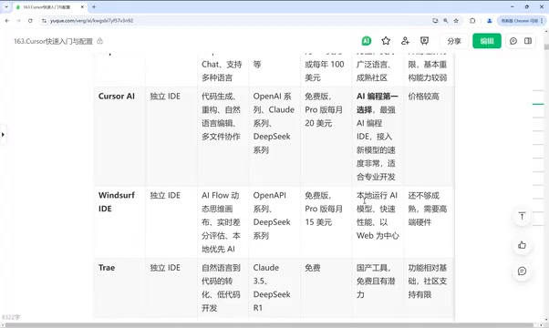The height and width of the screenshot is (328, 549).
Task: Start presentation mode from the header icon
Action: (x=424, y=41)
